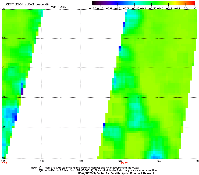Select the '-0.6' color scale value
Image resolution: width=199 pixels, height=175 pixels.
[x=118, y=9]
